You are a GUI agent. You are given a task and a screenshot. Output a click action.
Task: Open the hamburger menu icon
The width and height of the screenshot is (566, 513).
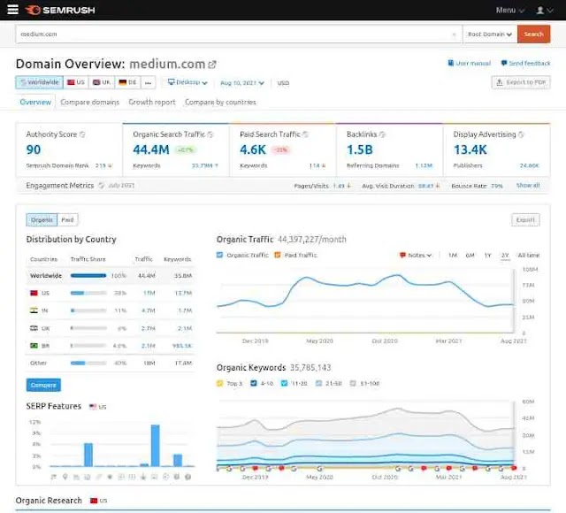pyautogui.click(x=12, y=10)
